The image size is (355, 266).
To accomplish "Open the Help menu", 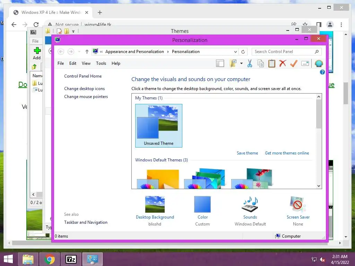I will pyautogui.click(x=116, y=63).
